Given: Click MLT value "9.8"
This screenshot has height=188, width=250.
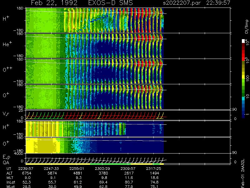Looking at the screenshot, I should click(x=104, y=178).
